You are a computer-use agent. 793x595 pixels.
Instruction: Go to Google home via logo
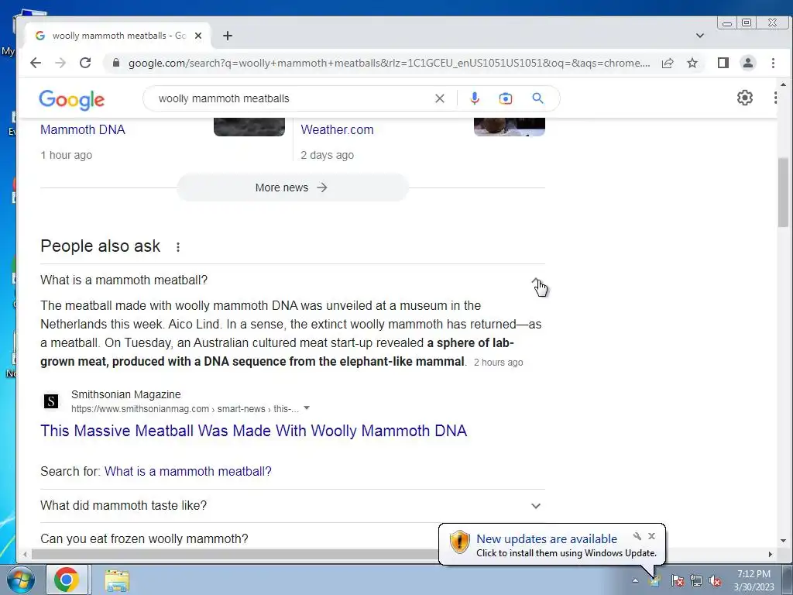point(72,100)
